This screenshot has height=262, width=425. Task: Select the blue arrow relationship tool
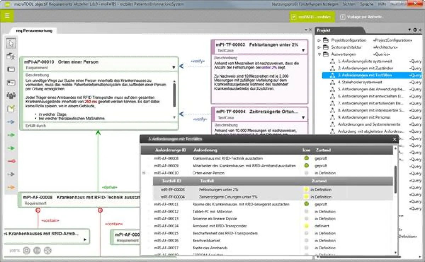11,122
